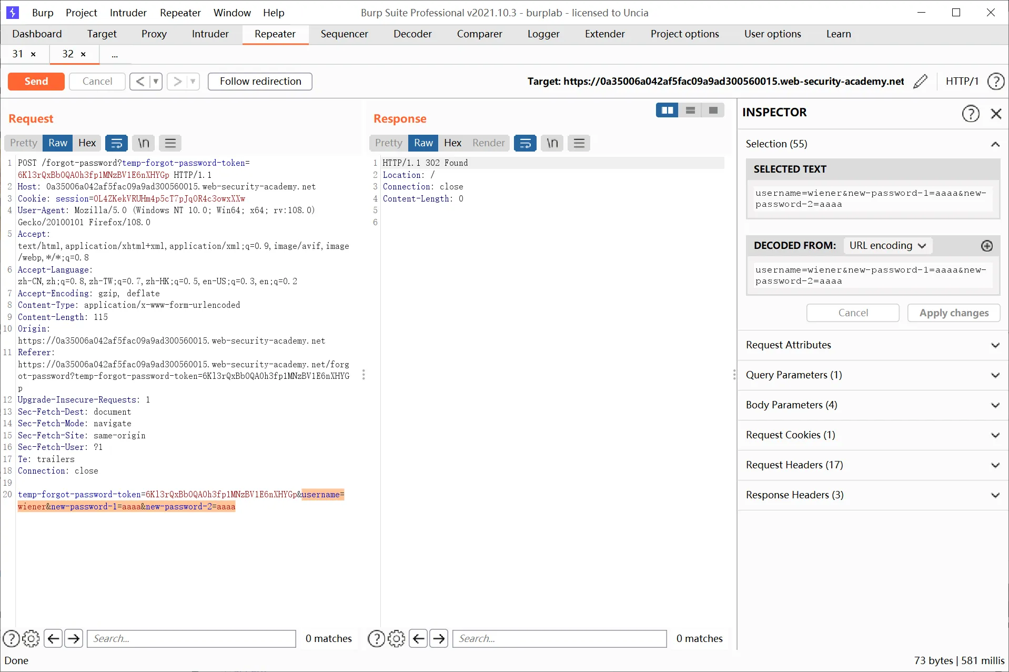1009x672 pixels.
Task: Click the add decoding plus icon
Action: coord(987,246)
